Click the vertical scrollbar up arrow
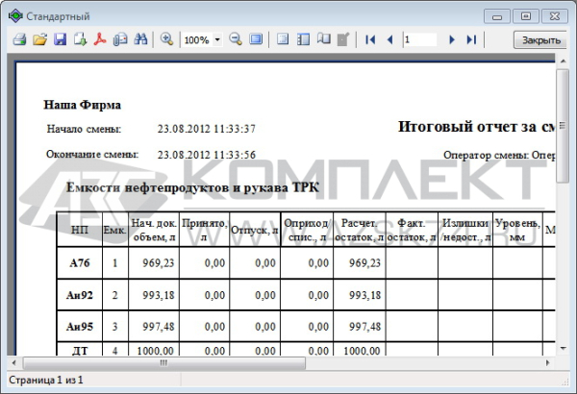The height and width of the screenshot is (394, 577). click(563, 62)
